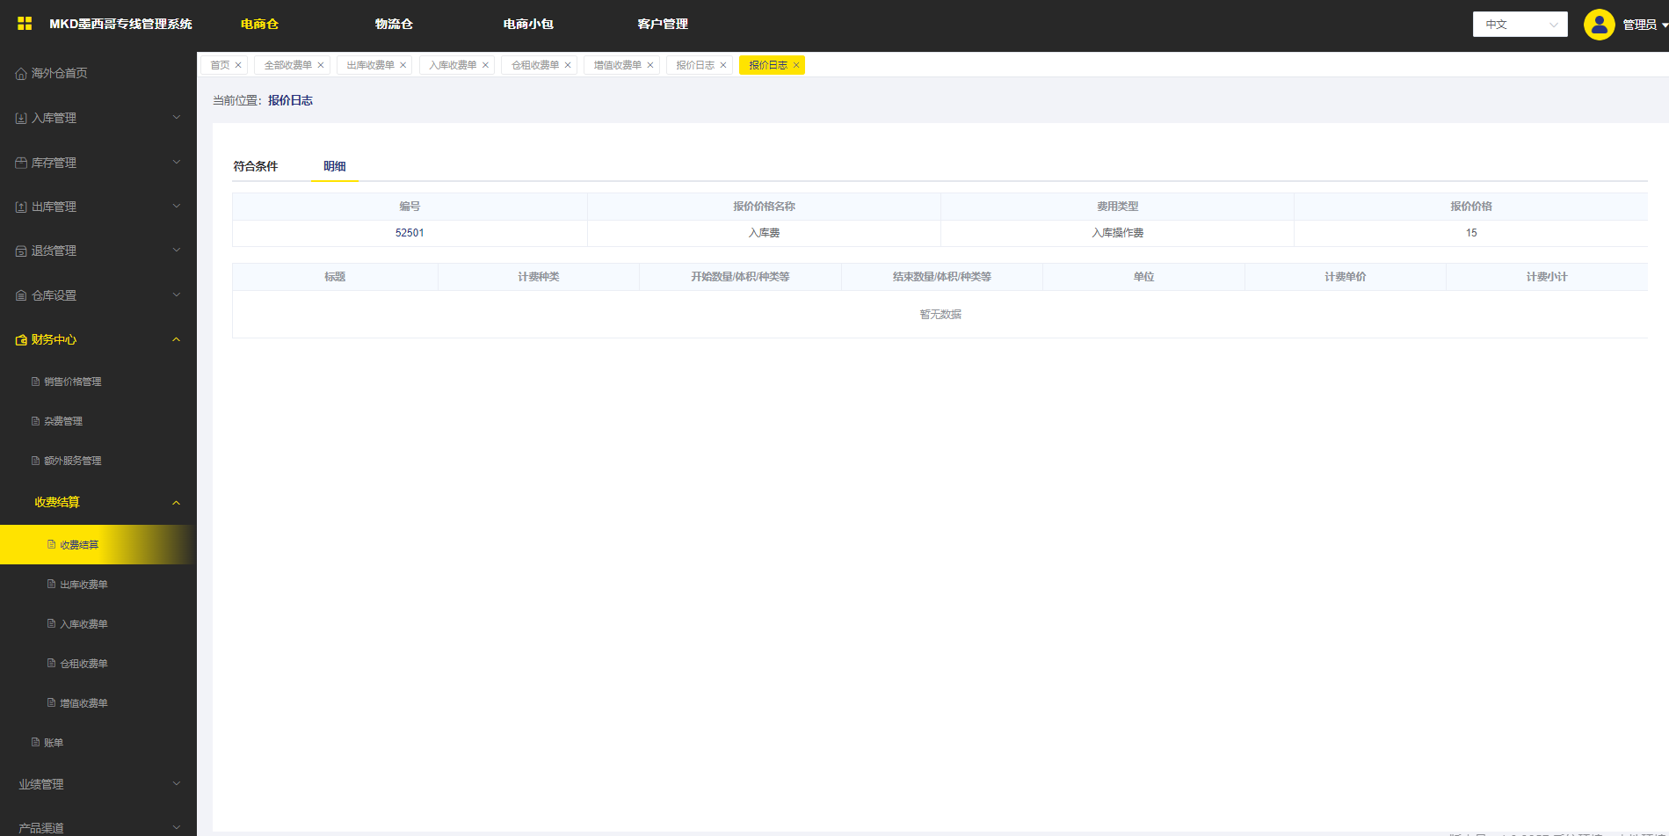Click the yellow administrator avatar icon
1669x836 pixels.
click(1599, 25)
